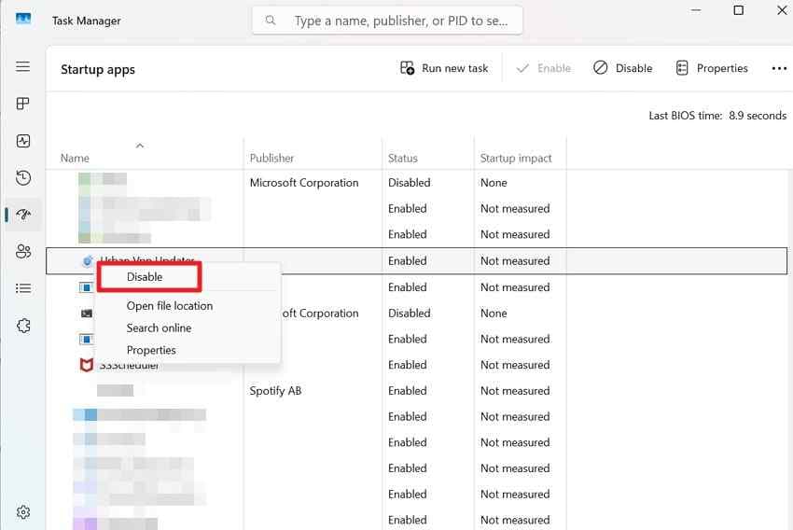The height and width of the screenshot is (530, 793).
Task: Click the search magnifier icon
Action: 271,21
